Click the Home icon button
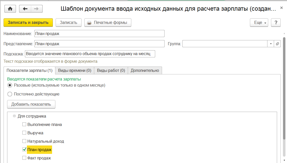Screen dimensions: 287x163 tap(10, 9)
